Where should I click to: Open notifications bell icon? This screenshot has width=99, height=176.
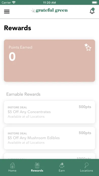tap(92, 11)
